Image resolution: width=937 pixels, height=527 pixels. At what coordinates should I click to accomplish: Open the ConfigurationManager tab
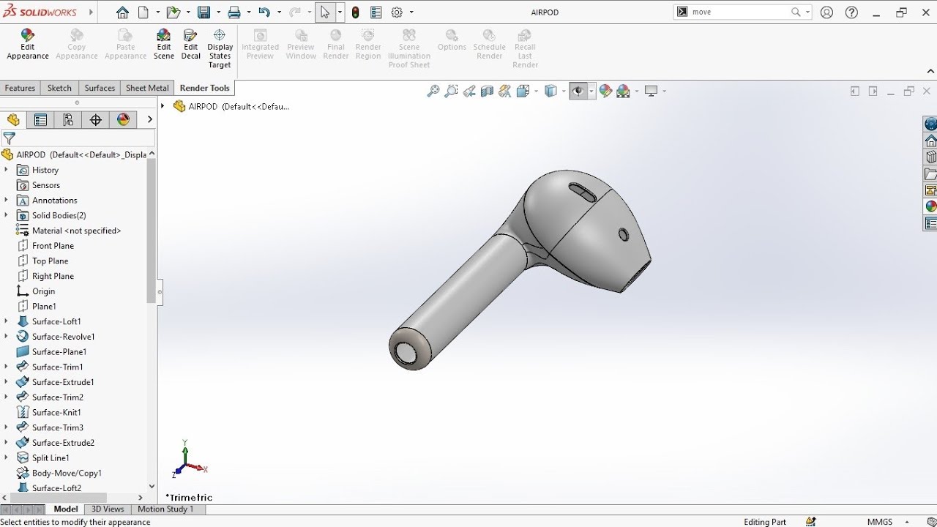(68, 120)
